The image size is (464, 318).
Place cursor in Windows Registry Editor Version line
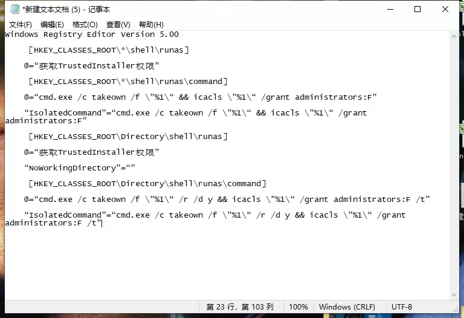click(92, 34)
